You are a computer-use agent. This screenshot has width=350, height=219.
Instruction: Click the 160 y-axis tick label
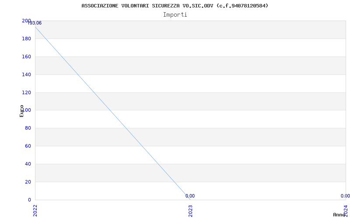tap(26, 57)
